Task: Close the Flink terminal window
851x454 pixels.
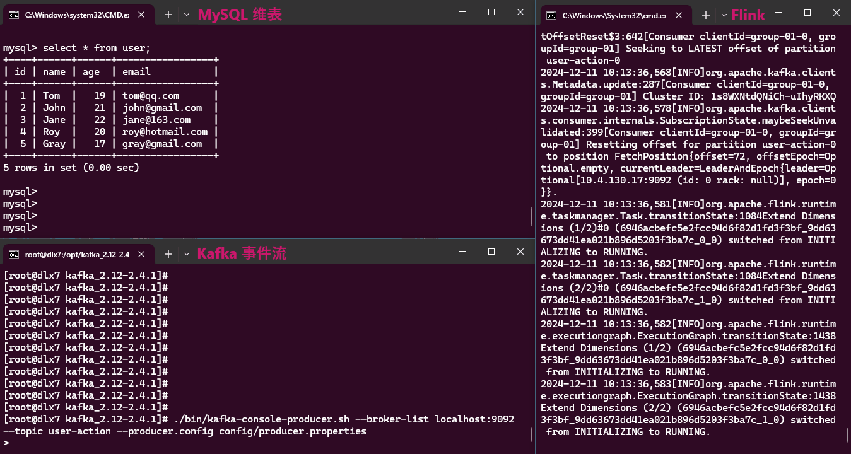Action: pyautogui.click(x=836, y=13)
